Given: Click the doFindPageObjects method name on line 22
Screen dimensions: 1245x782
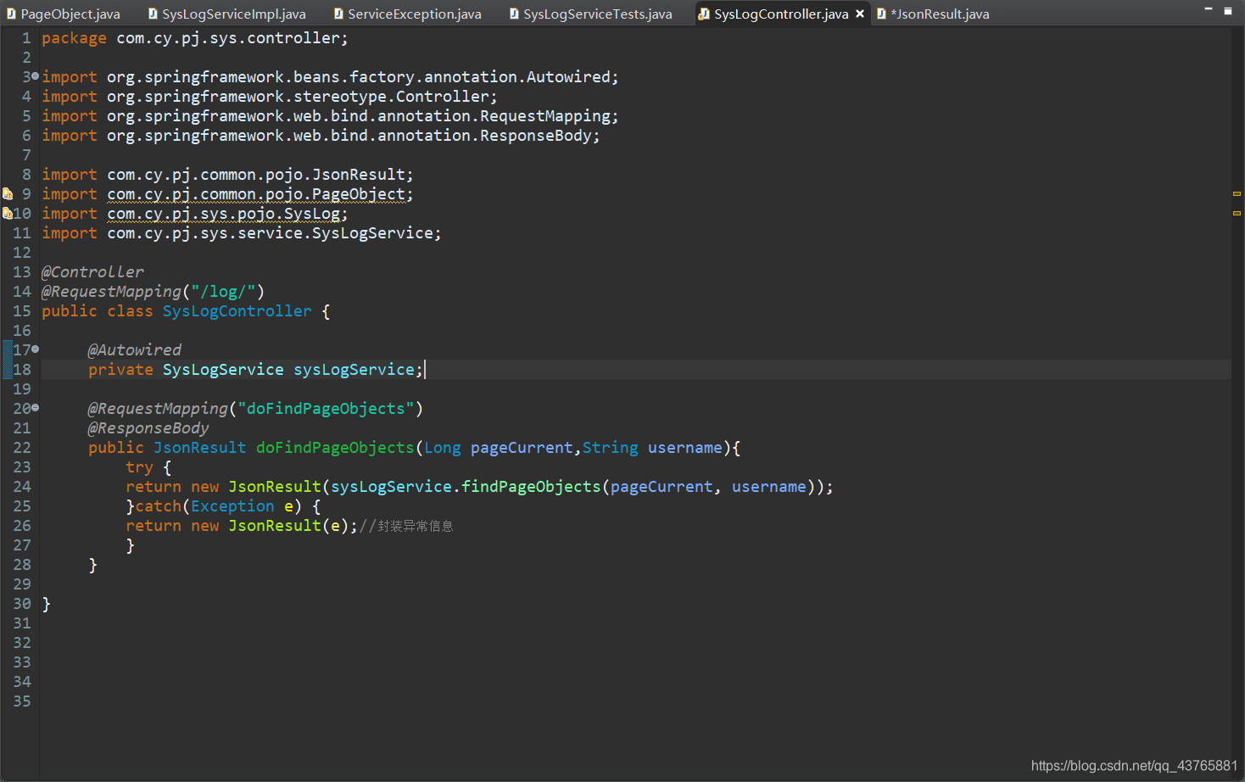Looking at the screenshot, I should 335,448.
